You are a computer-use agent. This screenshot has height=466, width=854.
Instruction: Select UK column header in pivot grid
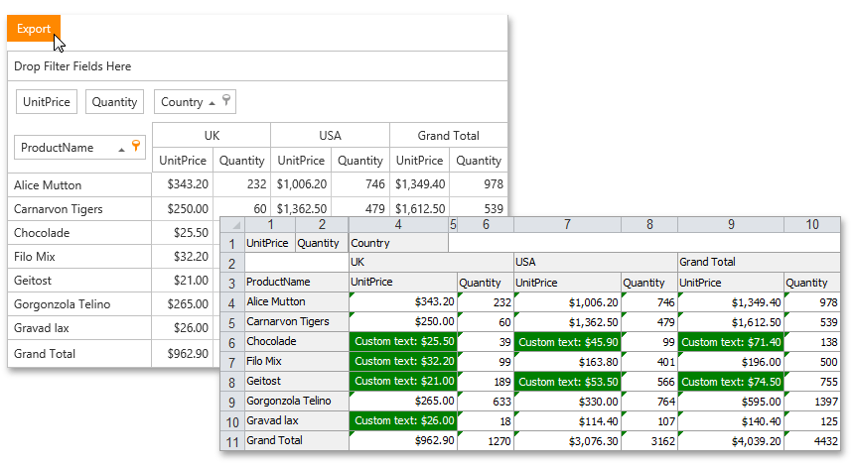[x=212, y=136]
